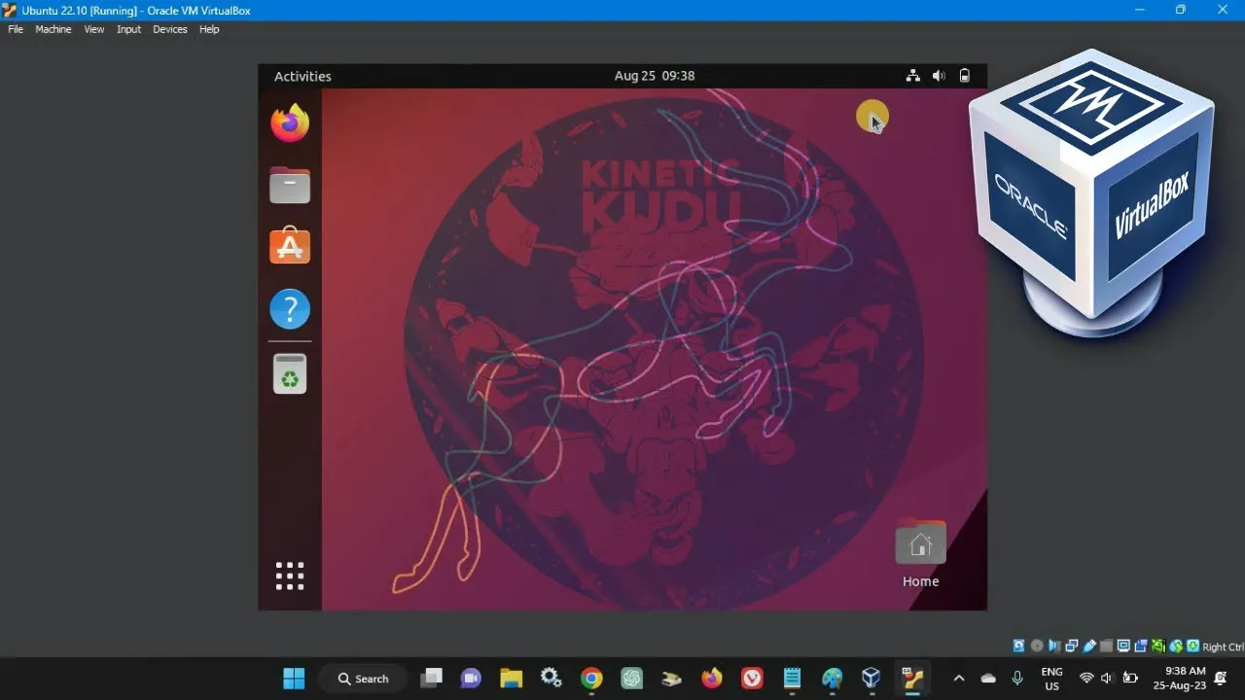Show Applications grid in Ubuntu dock

pyautogui.click(x=290, y=576)
